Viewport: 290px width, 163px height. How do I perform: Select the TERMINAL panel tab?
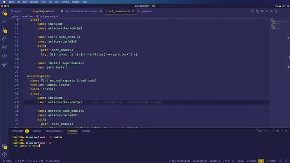(x=72, y=131)
